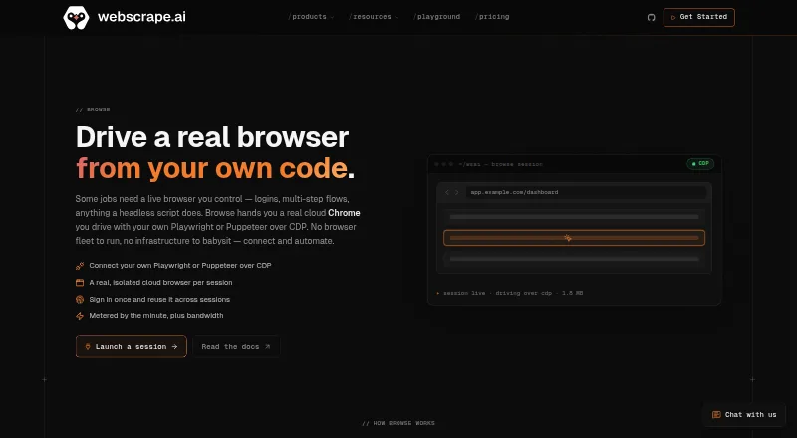This screenshot has height=438, width=797.
Task: Expand the /products dropdown menu
Action: tap(311, 17)
